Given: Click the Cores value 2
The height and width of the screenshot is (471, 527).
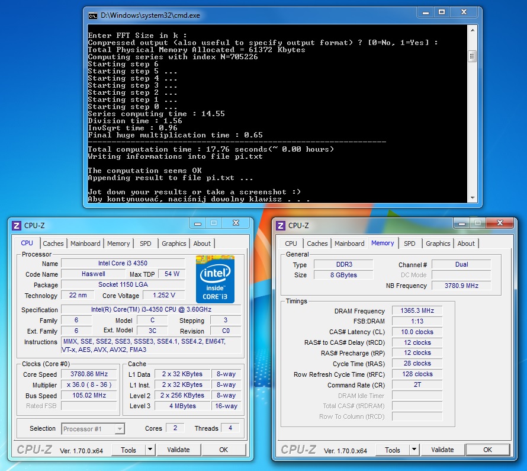Looking at the screenshot, I should coord(175,428).
